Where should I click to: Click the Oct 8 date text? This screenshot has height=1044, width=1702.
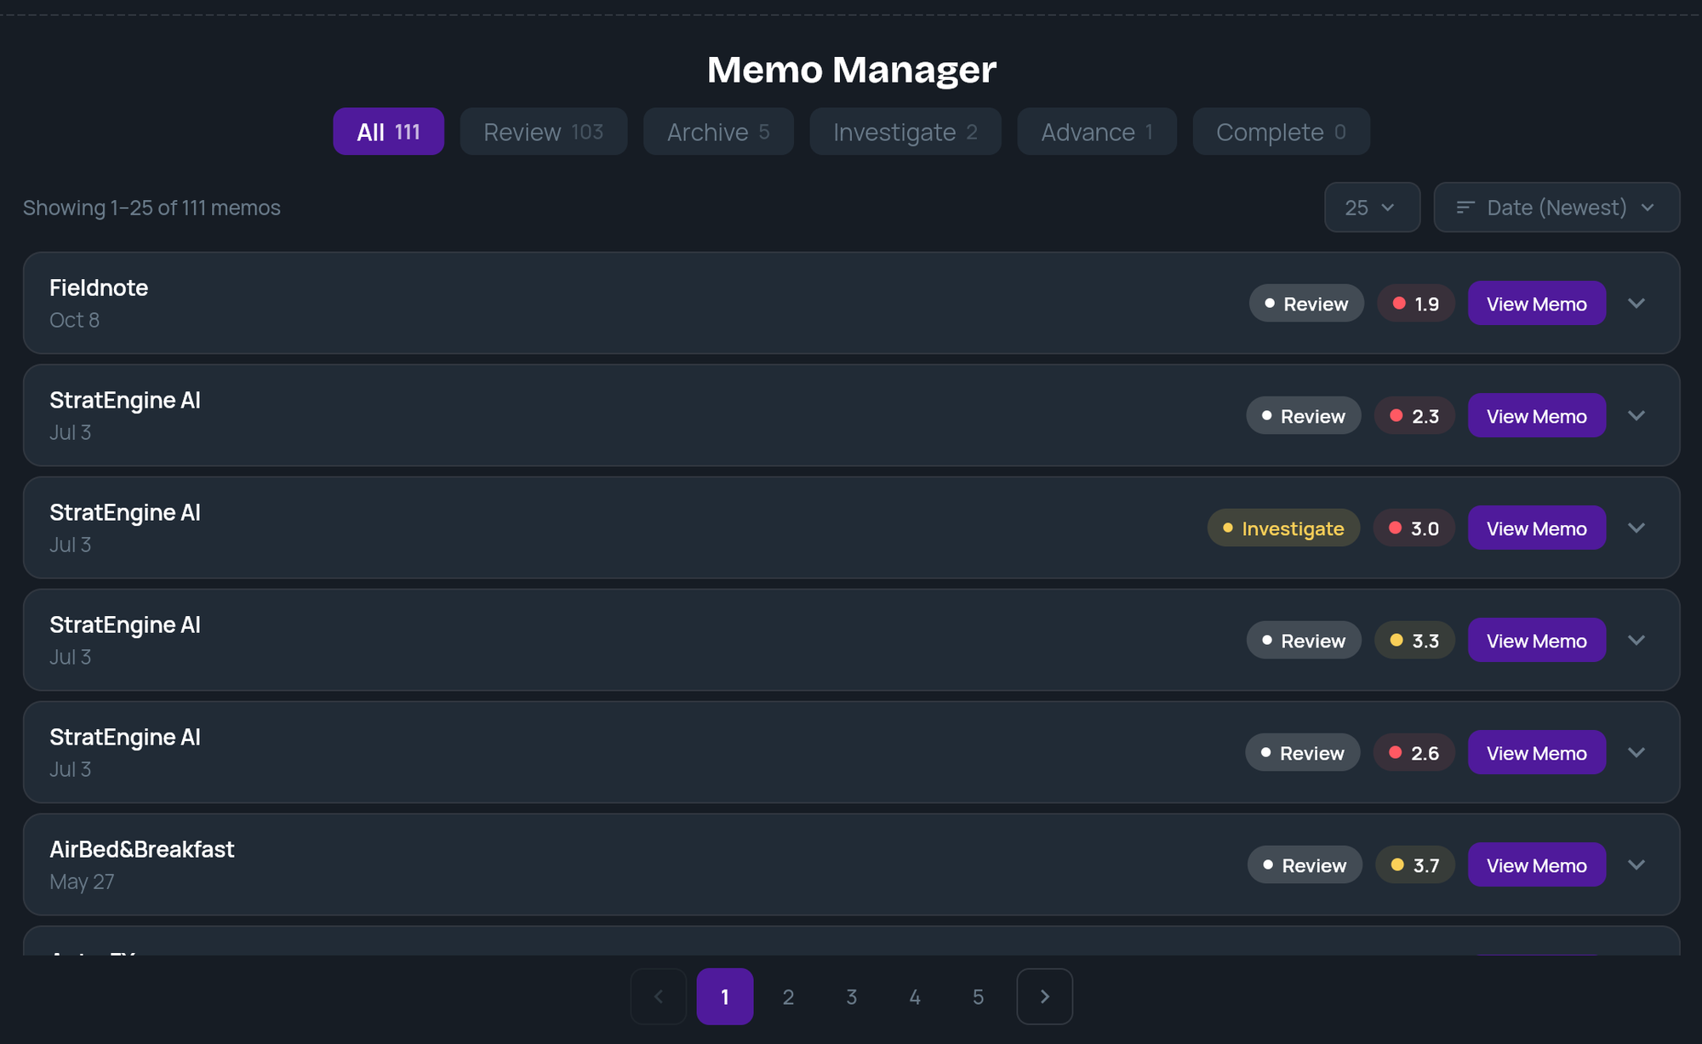(x=74, y=320)
